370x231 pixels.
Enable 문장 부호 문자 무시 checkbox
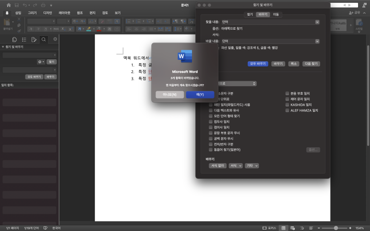(x=211, y=133)
